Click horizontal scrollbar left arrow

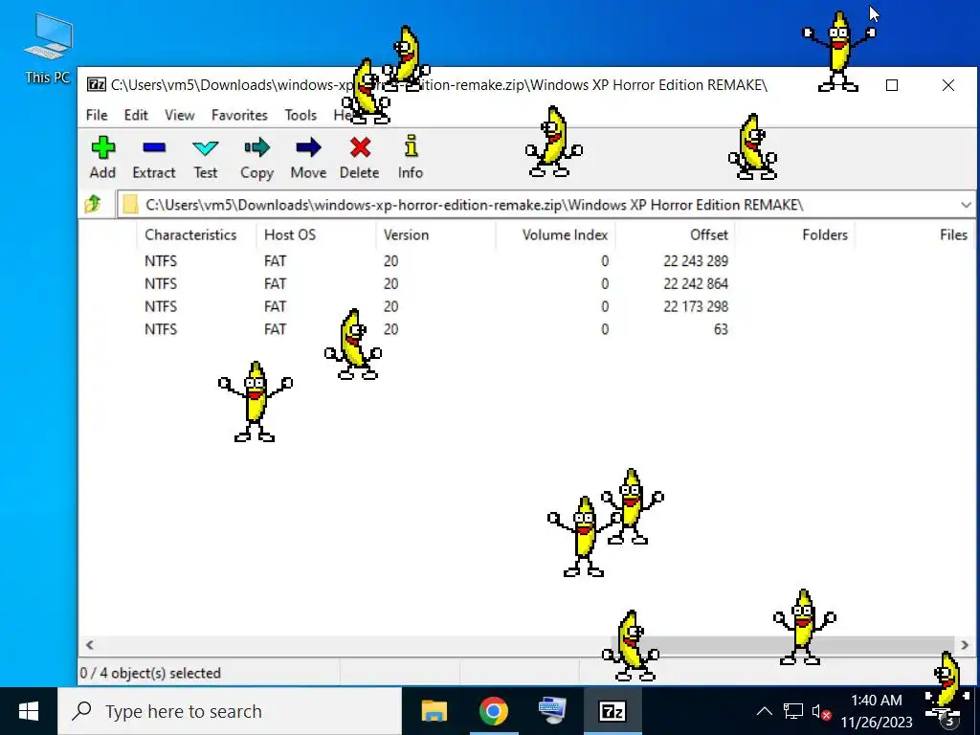(89, 645)
